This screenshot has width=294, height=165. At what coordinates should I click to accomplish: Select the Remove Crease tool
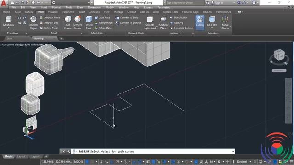pos(78,22)
